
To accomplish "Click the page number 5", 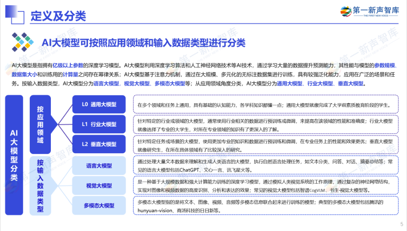I will (402, 224).
